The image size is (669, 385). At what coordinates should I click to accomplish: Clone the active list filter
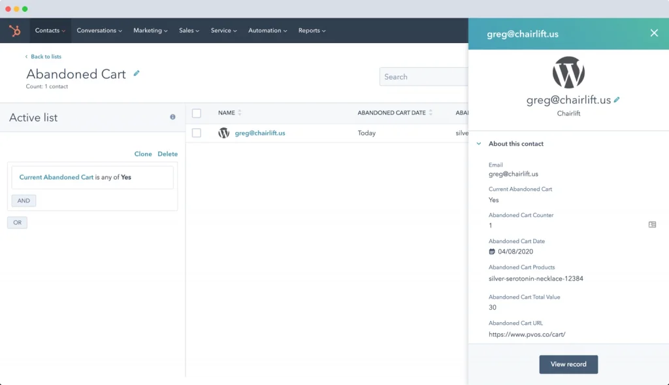pyautogui.click(x=143, y=154)
